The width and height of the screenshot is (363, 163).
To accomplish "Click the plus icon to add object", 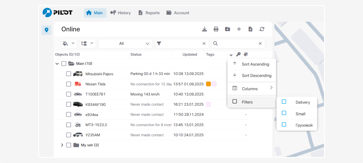I will tap(239, 29).
